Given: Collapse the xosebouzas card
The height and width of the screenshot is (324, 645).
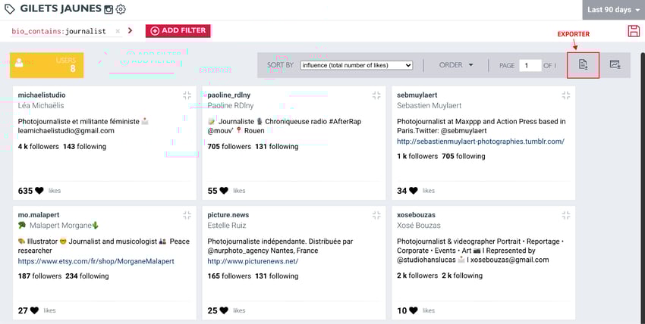Looking at the screenshot, I should 566,215.
